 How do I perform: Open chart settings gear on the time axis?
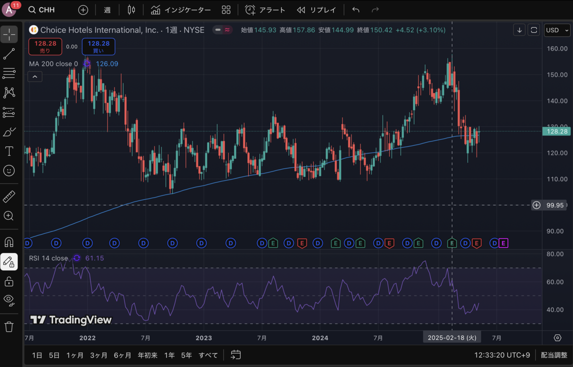point(557,338)
